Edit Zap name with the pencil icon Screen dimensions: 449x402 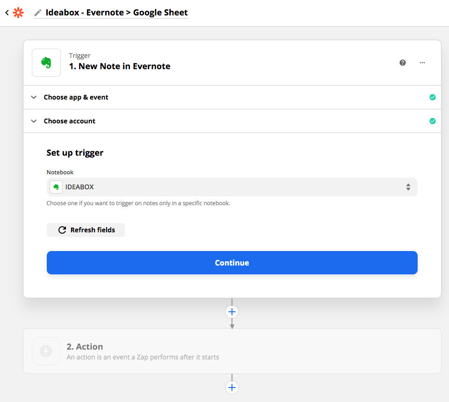[x=38, y=13]
